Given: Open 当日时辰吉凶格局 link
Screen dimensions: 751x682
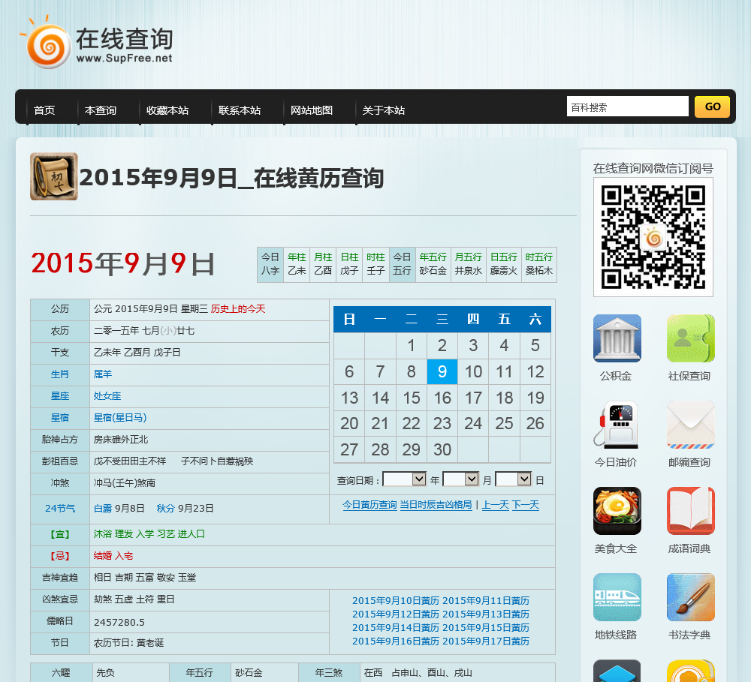Looking at the screenshot, I should coord(436,505).
